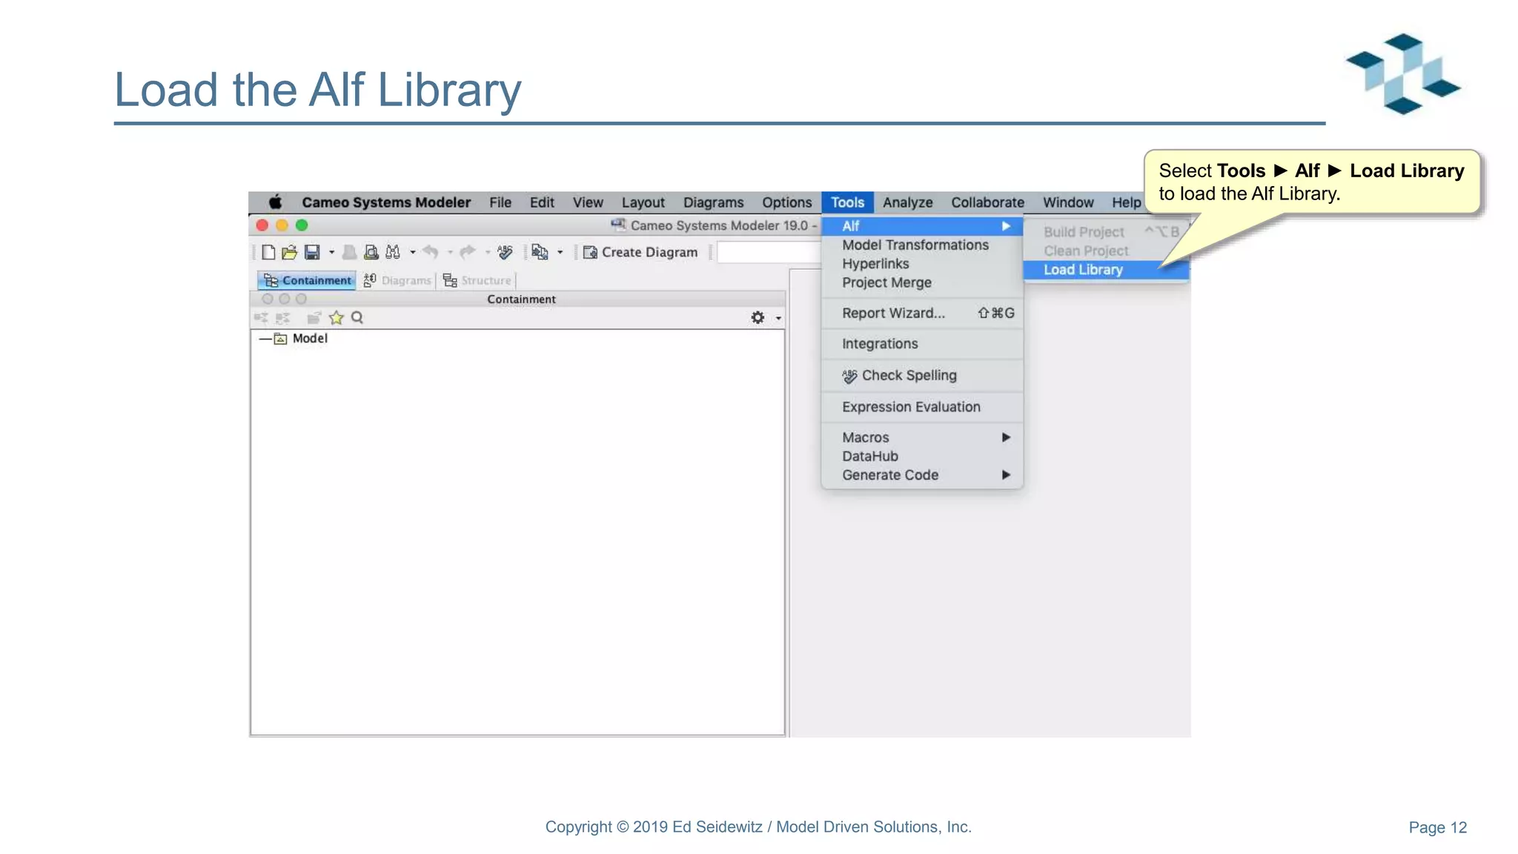Image resolution: width=1518 pixels, height=854 pixels.
Task: Open dropdown beside the perspective icon
Action: coord(560,253)
